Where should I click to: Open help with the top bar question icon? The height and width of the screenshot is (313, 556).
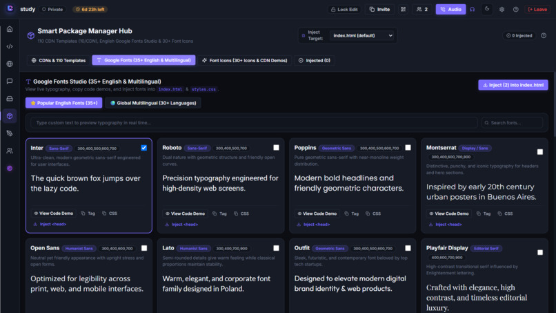515,10
